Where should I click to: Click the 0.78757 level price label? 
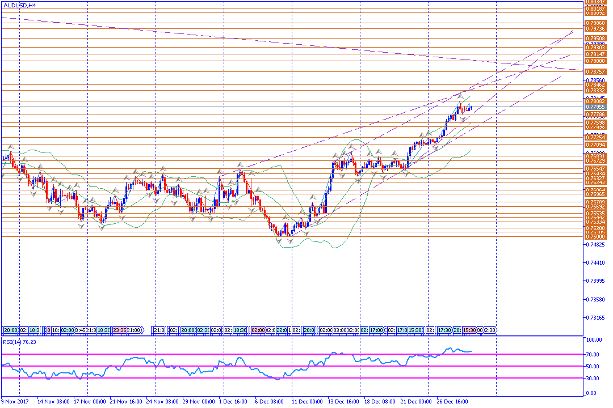pos(595,72)
